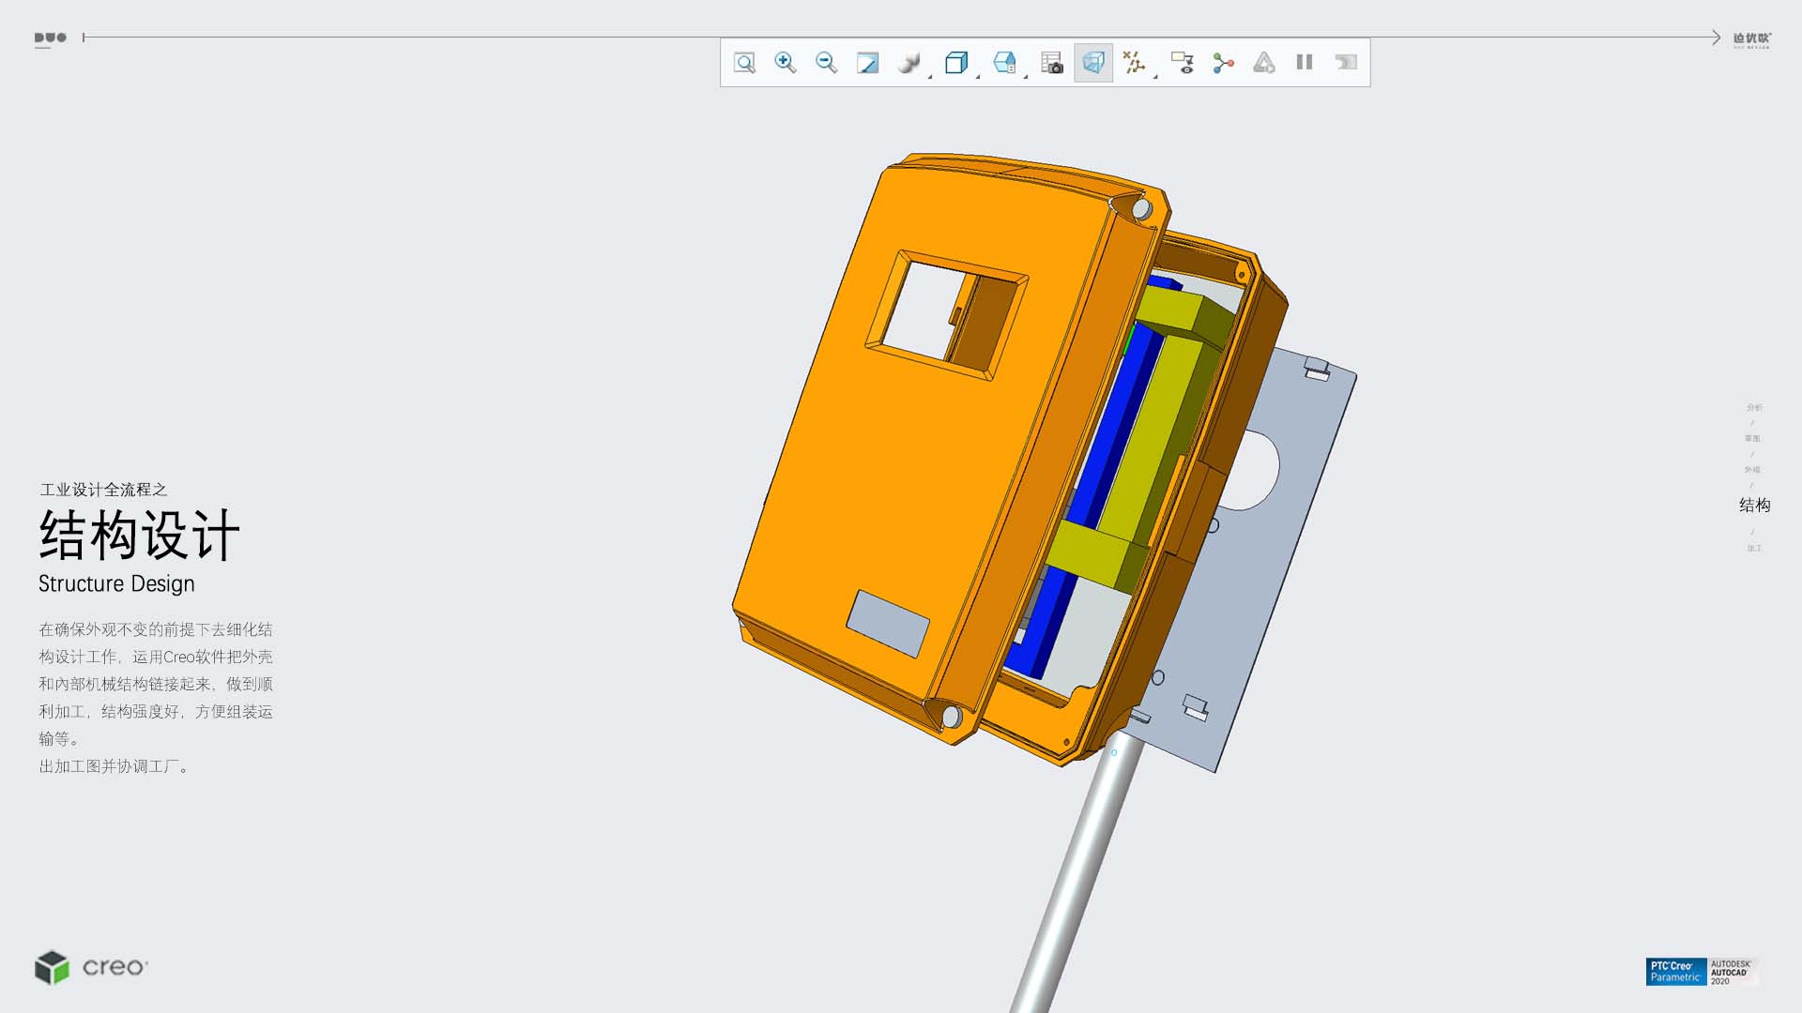Click the red-green-blue node tree icon
1802x1013 pixels.
pyautogui.click(x=1223, y=63)
